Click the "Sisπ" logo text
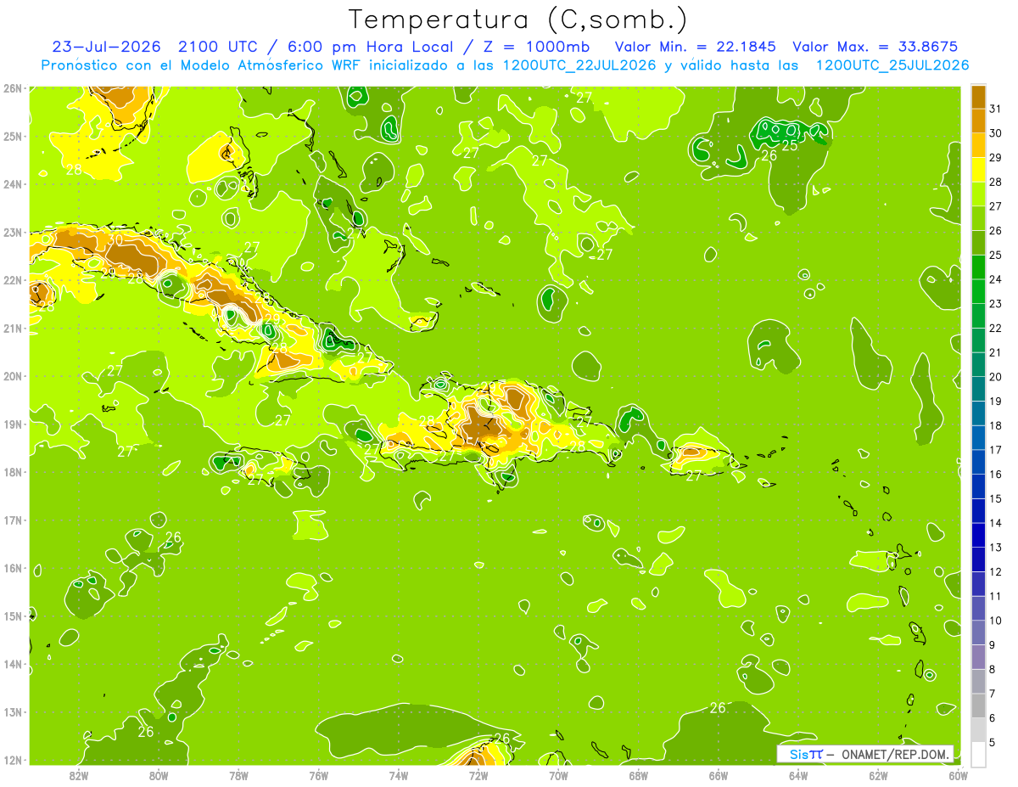 click(806, 754)
